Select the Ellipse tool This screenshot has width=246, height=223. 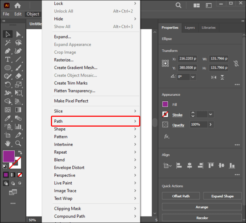(8, 68)
